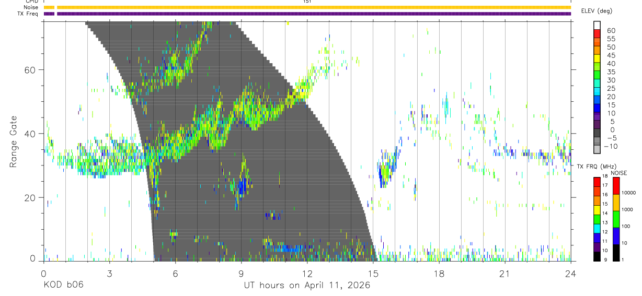Click the 'NOISE' legend title
The height and width of the screenshot is (296, 642).
tap(619, 173)
